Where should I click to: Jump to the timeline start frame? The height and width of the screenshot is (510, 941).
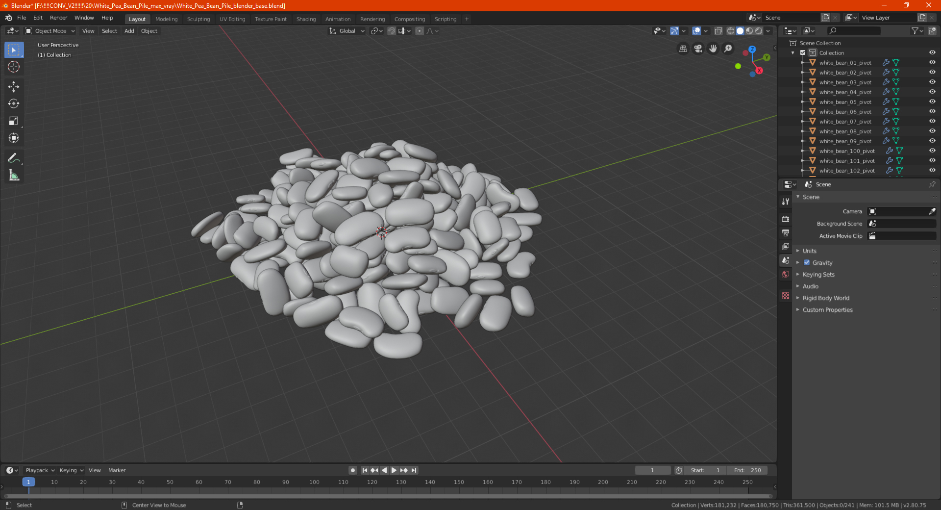coord(365,470)
